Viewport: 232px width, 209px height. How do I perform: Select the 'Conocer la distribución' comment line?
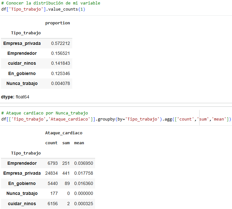click(x=51, y=3)
